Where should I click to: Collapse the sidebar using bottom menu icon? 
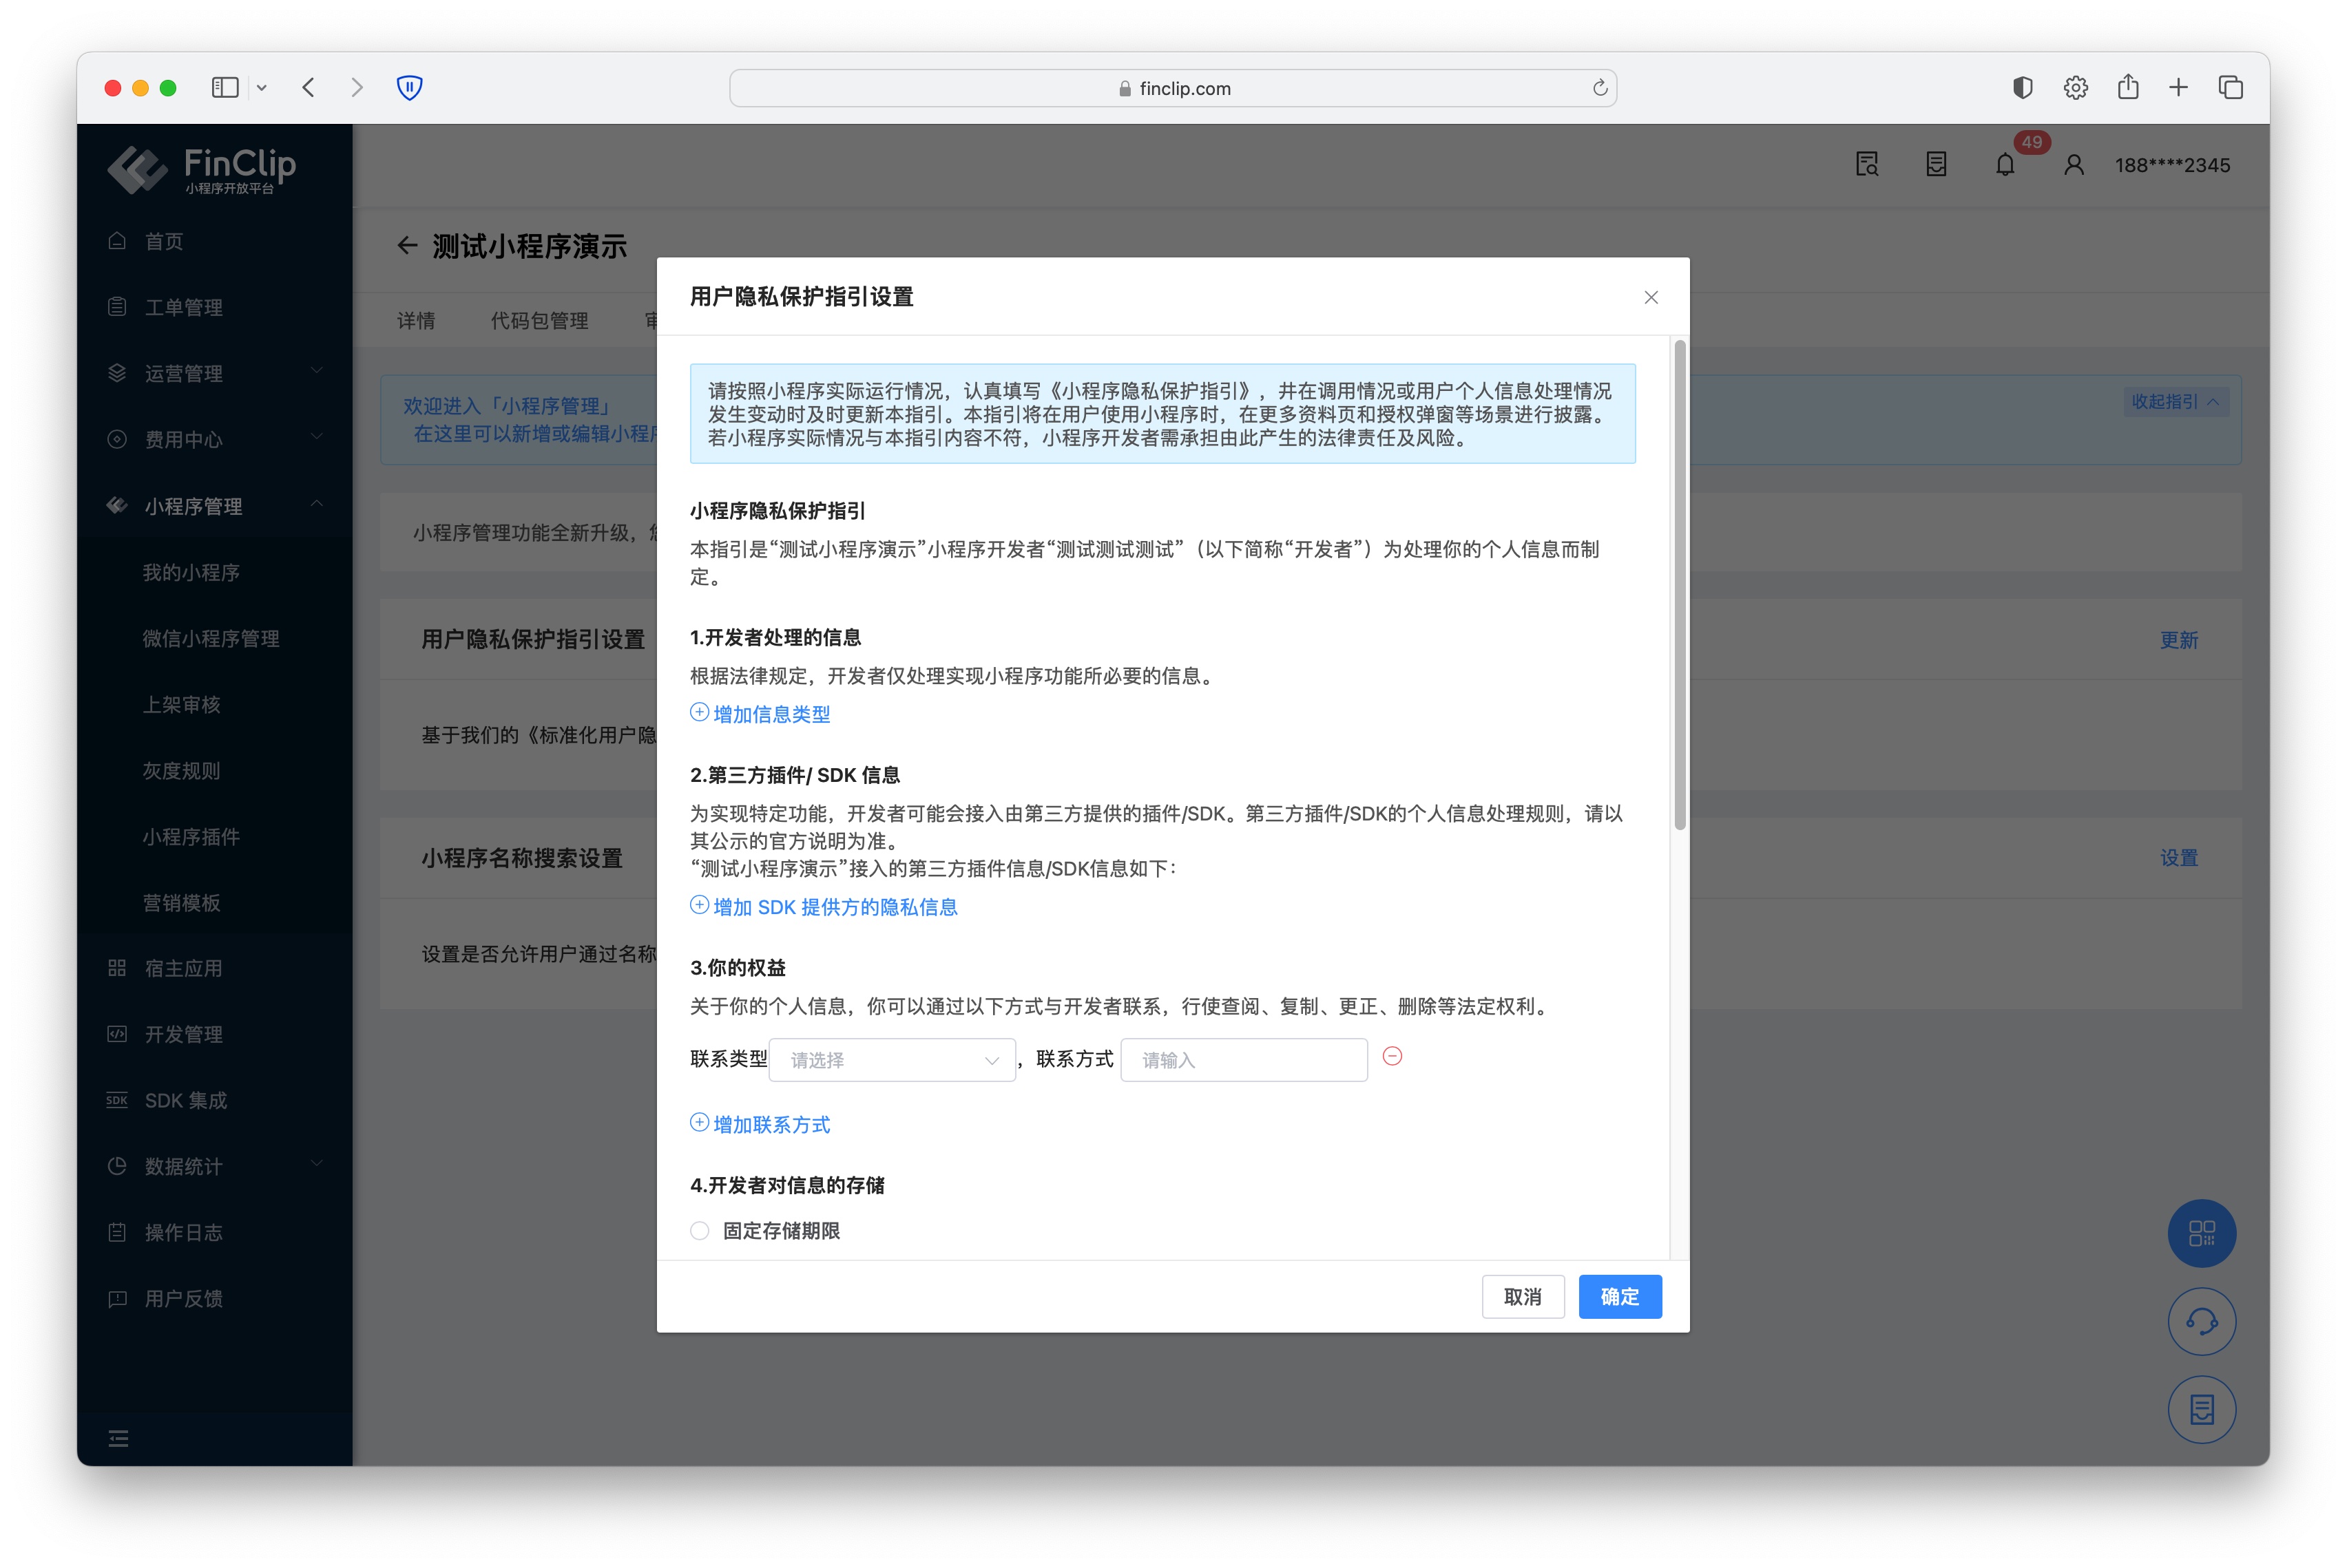(x=118, y=1438)
